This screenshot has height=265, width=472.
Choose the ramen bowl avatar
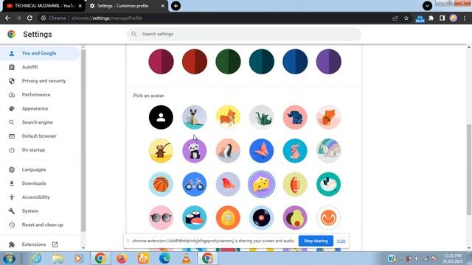click(328, 184)
